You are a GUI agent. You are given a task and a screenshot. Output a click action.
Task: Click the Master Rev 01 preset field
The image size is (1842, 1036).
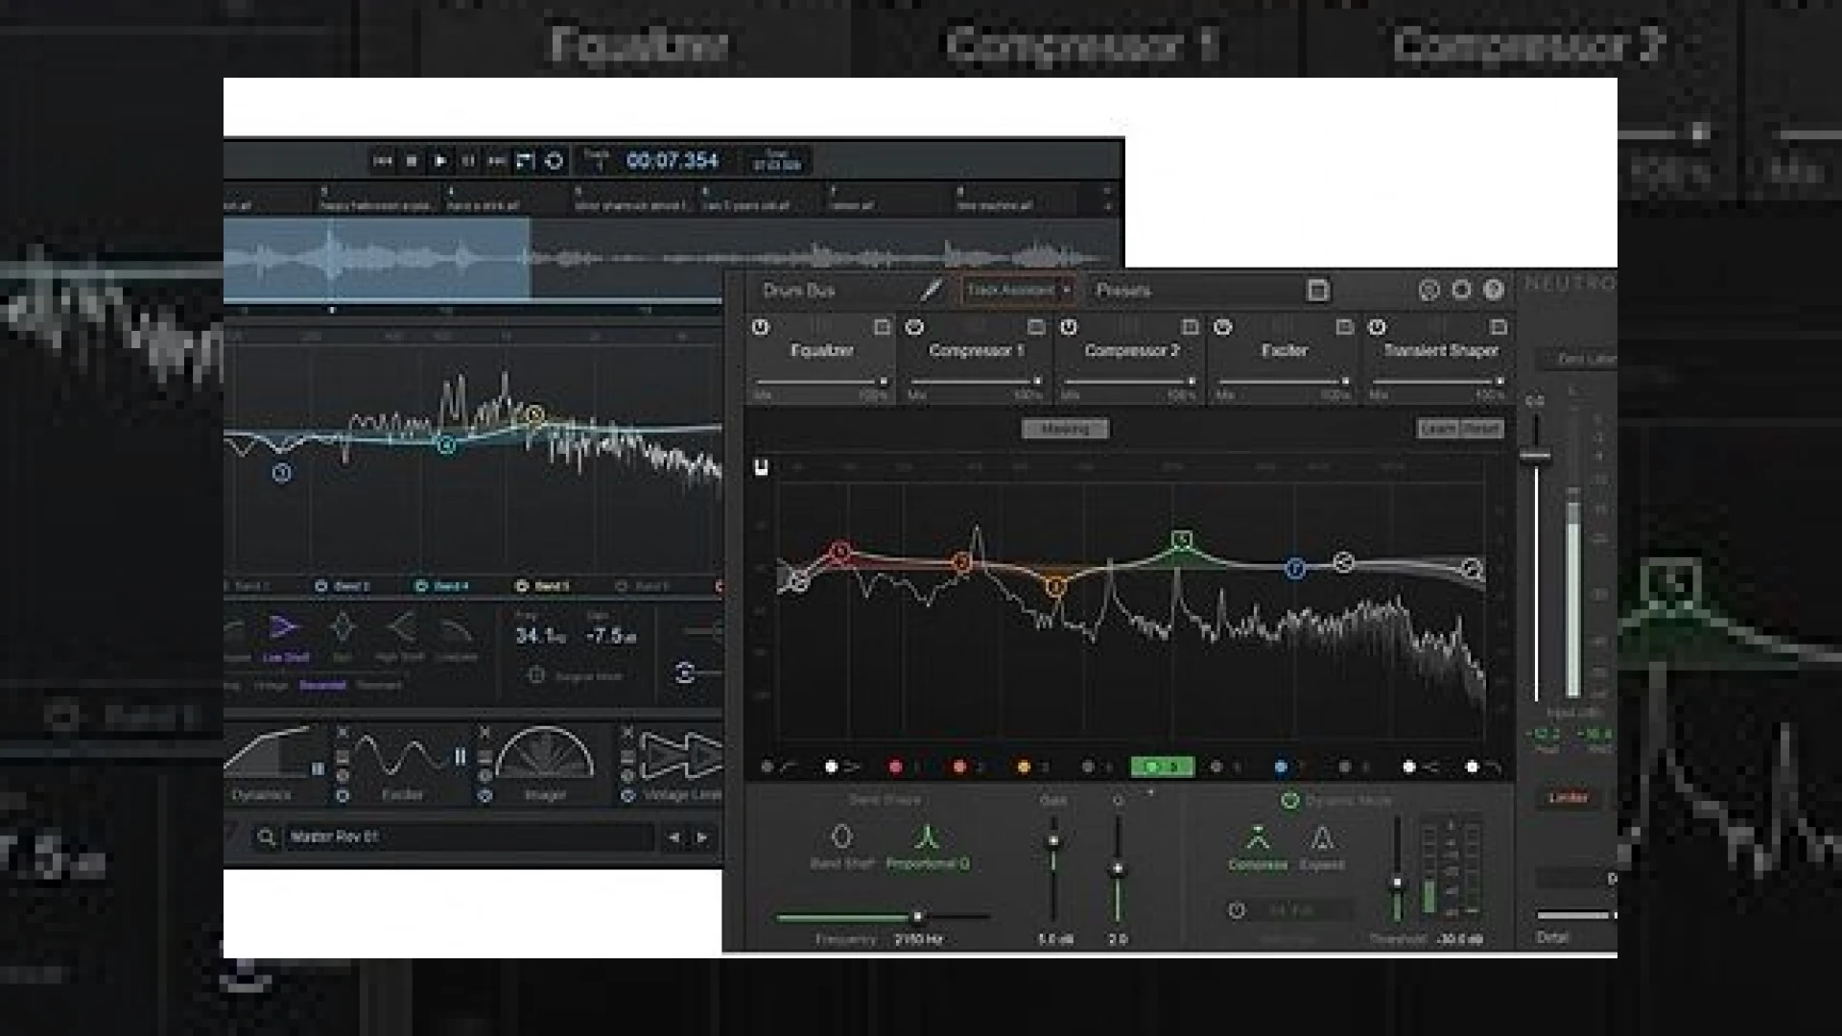tap(468, 837)
